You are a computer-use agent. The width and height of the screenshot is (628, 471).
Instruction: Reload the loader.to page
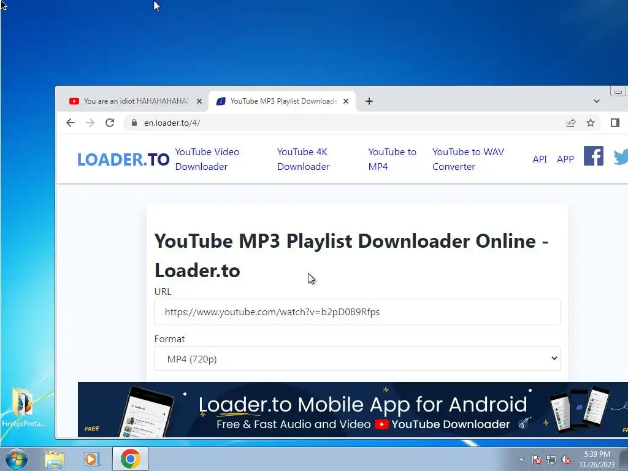click(110, 123)
